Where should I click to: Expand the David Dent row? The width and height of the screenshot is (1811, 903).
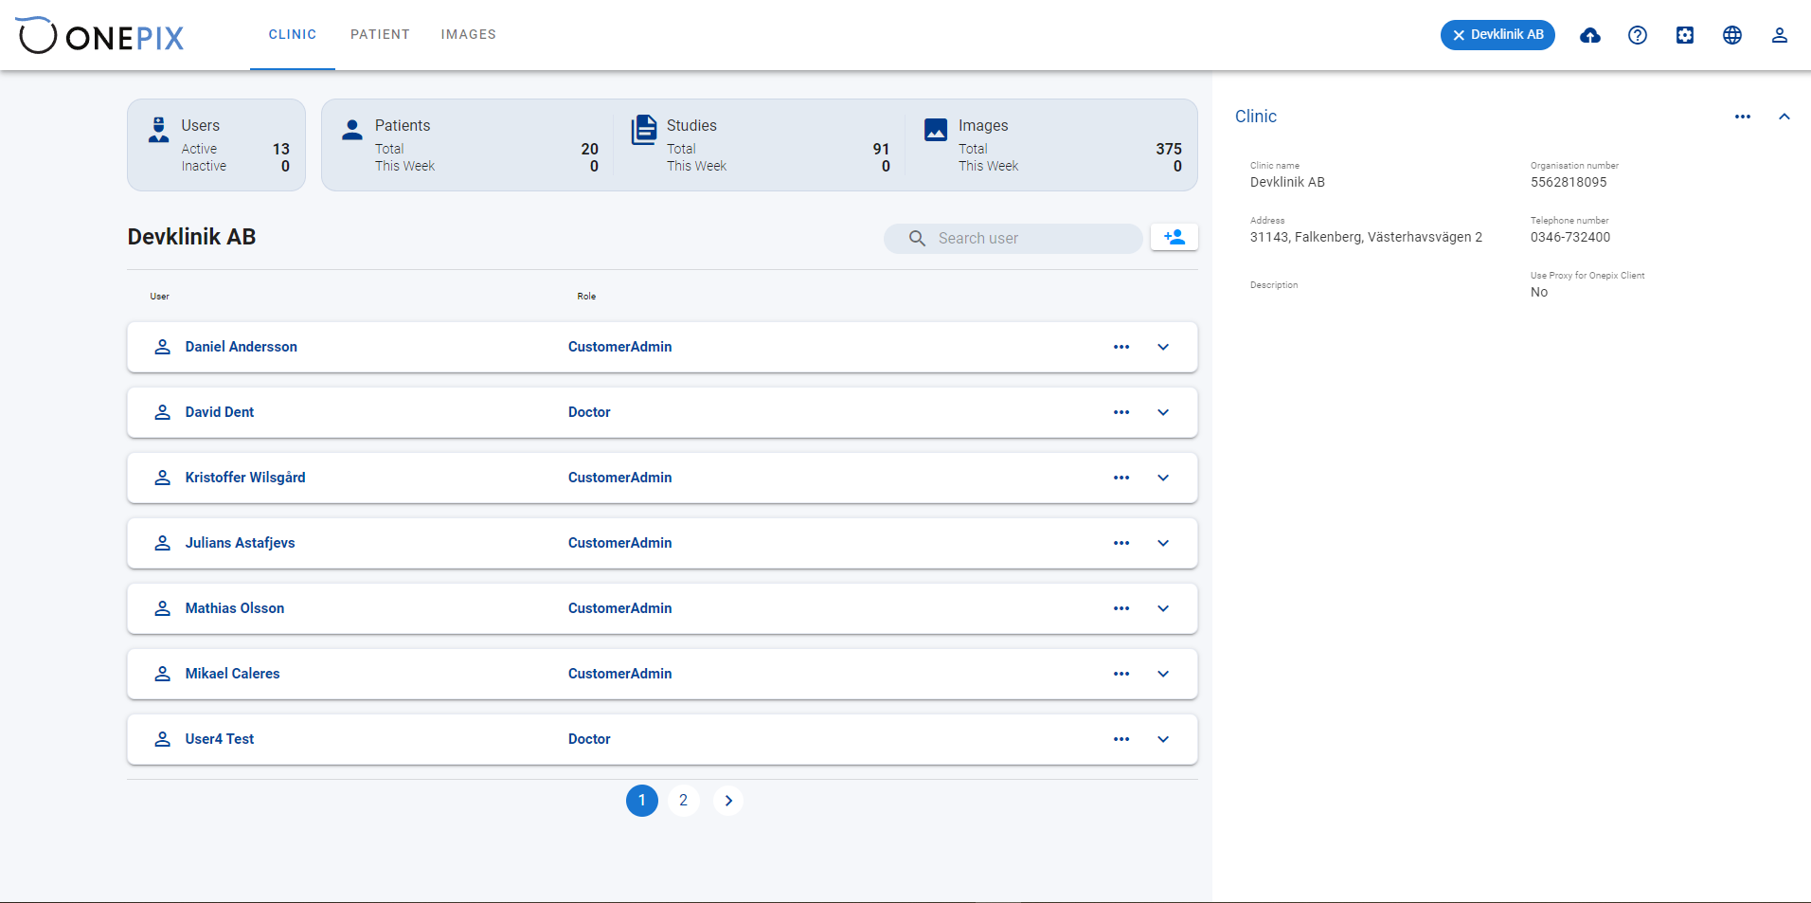coord(1163,412)
